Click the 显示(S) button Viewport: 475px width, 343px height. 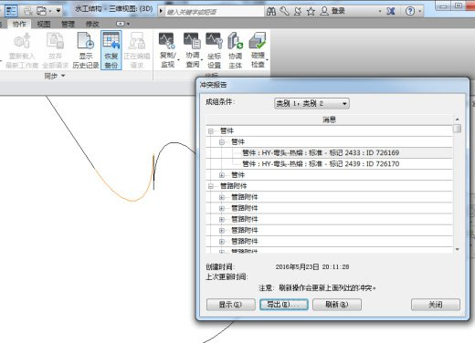(x=231, y=305)
